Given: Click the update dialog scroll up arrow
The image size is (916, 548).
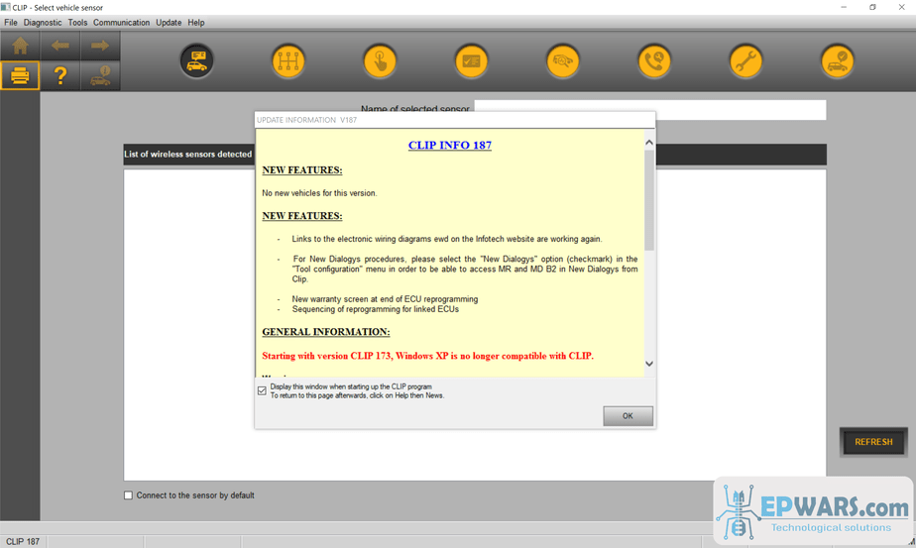Looking at the screenshot, I should click(649, 143).
